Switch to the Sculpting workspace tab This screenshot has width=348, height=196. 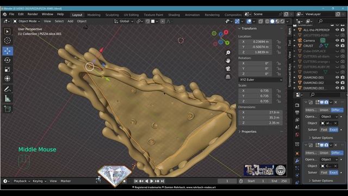tap(112, 15)
